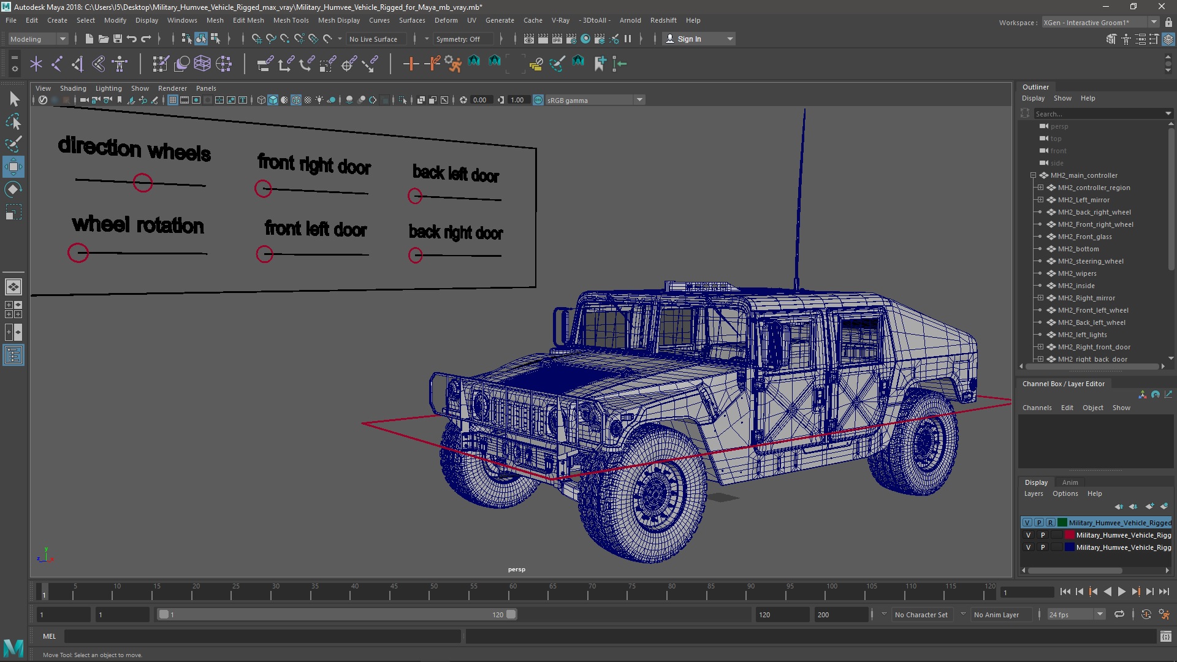Toggle V visibility for Military_Humvee layer
The height and width of the screenshot is (662, 1177).
point(1027,522)
